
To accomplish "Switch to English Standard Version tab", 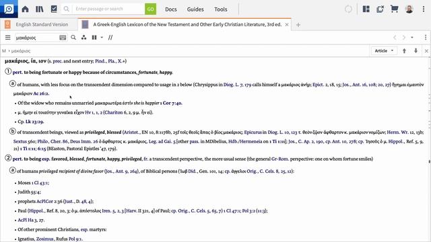I will point(39,24).
